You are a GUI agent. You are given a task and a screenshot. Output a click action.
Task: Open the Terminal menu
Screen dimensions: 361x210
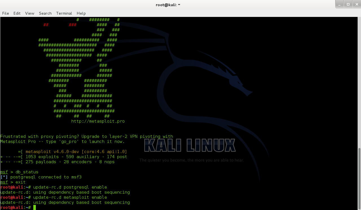pos(64,13)
